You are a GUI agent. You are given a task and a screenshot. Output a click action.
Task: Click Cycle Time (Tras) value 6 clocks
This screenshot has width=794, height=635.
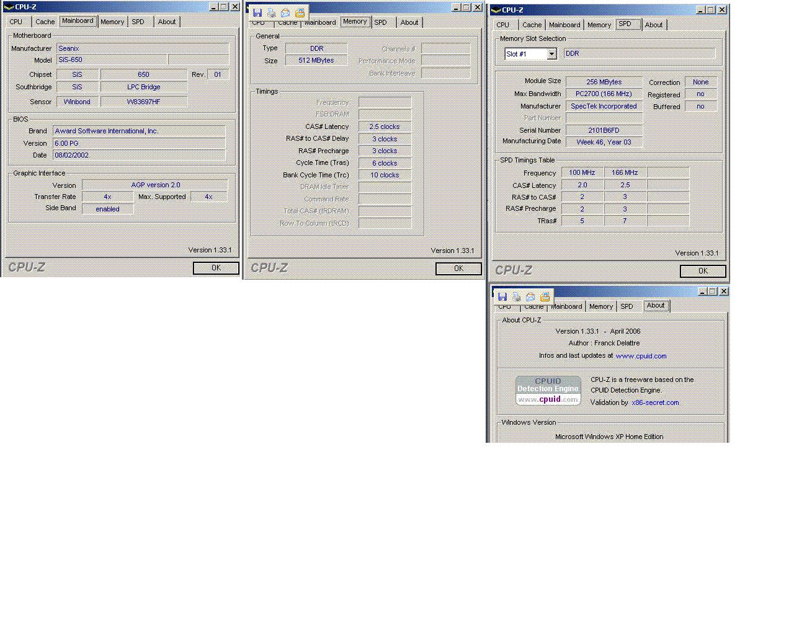[x=385, y=163]
